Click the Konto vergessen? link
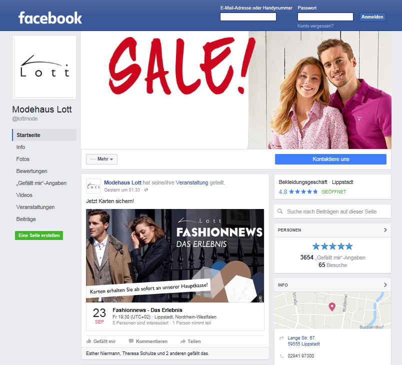This screenshot has height=365, width=402. click(315, 26)
